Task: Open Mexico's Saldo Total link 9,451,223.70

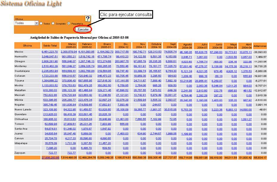Action: [50, 52]
